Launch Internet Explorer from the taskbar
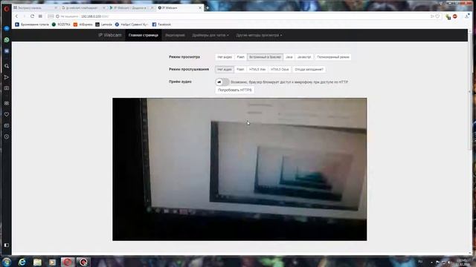This screenshot has height=267, width=476. pyautogui.click(x=22, y=262)
